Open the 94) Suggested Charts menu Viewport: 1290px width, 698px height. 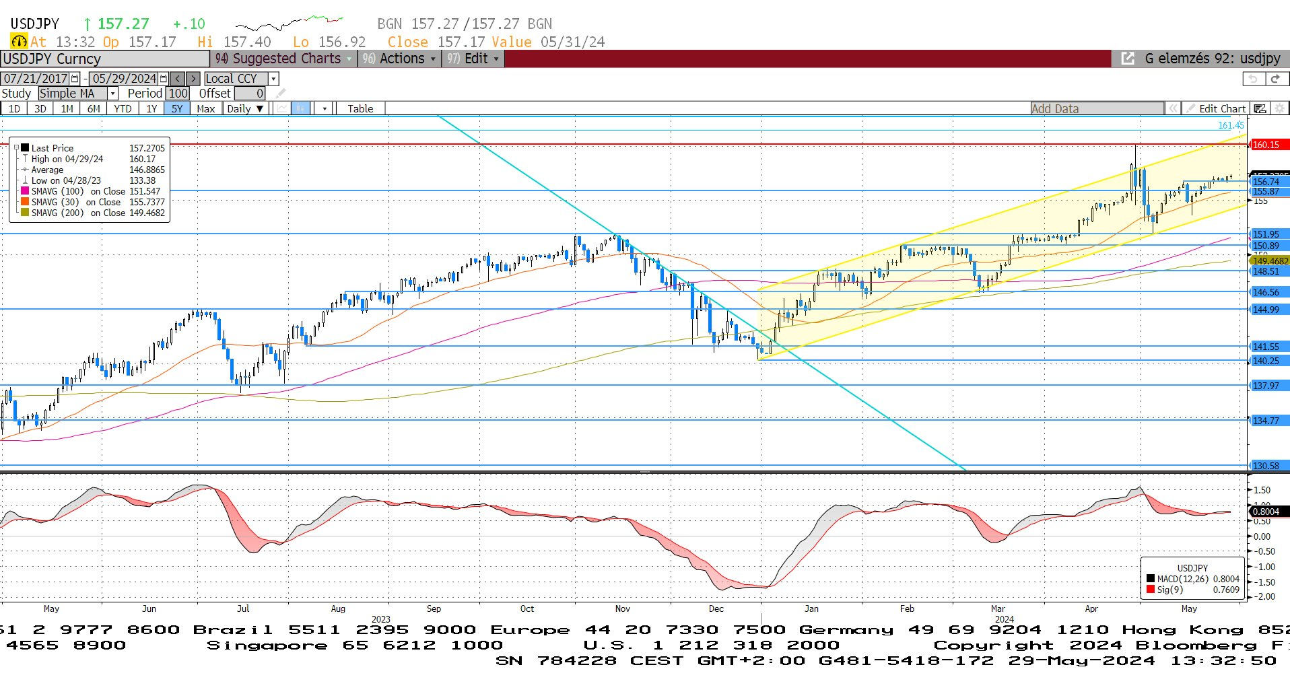tap(283, 59)
